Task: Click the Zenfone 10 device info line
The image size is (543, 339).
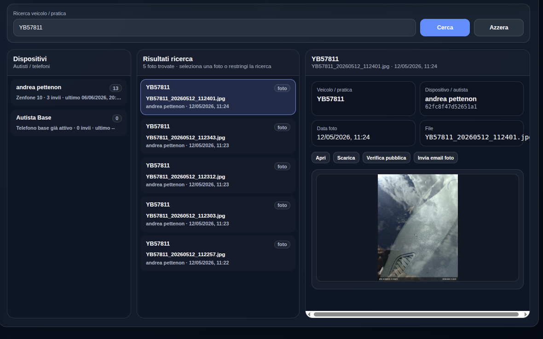Action: pyautogui.click(x=69, y=98)
